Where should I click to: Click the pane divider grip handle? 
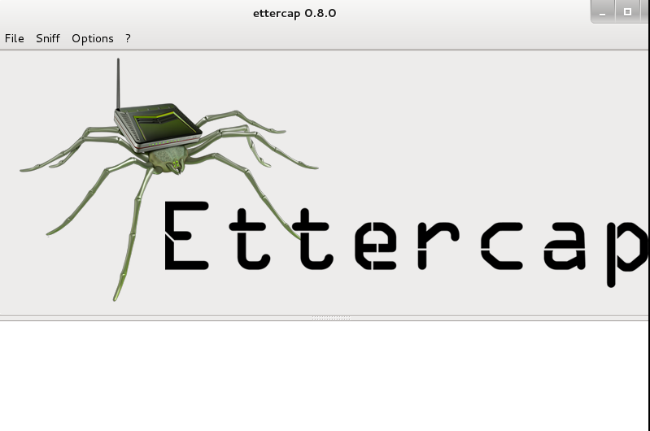click(x=331, y=318)
